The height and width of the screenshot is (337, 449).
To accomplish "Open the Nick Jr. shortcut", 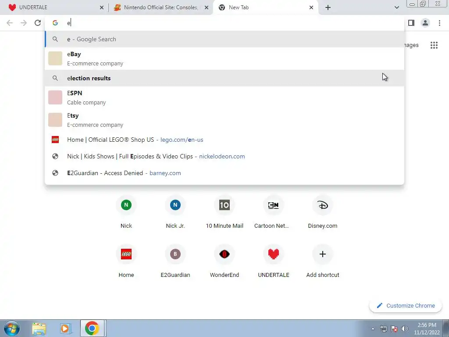I will tap(175, 212).
